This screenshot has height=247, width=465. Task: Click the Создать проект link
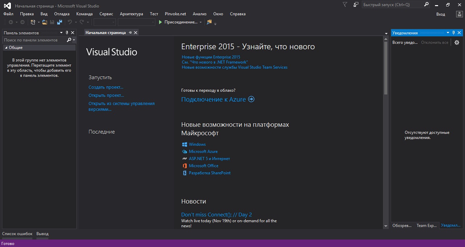pos(106,87)
